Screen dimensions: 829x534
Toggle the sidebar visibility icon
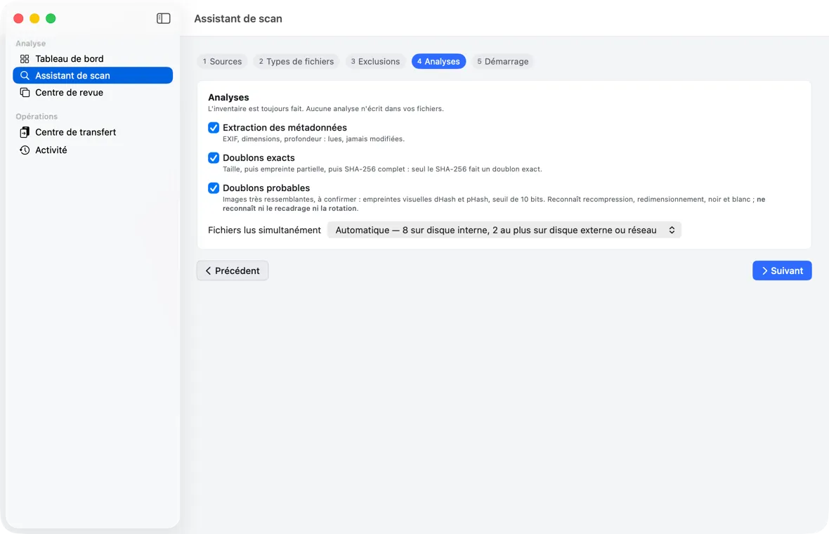click(164, 18)
